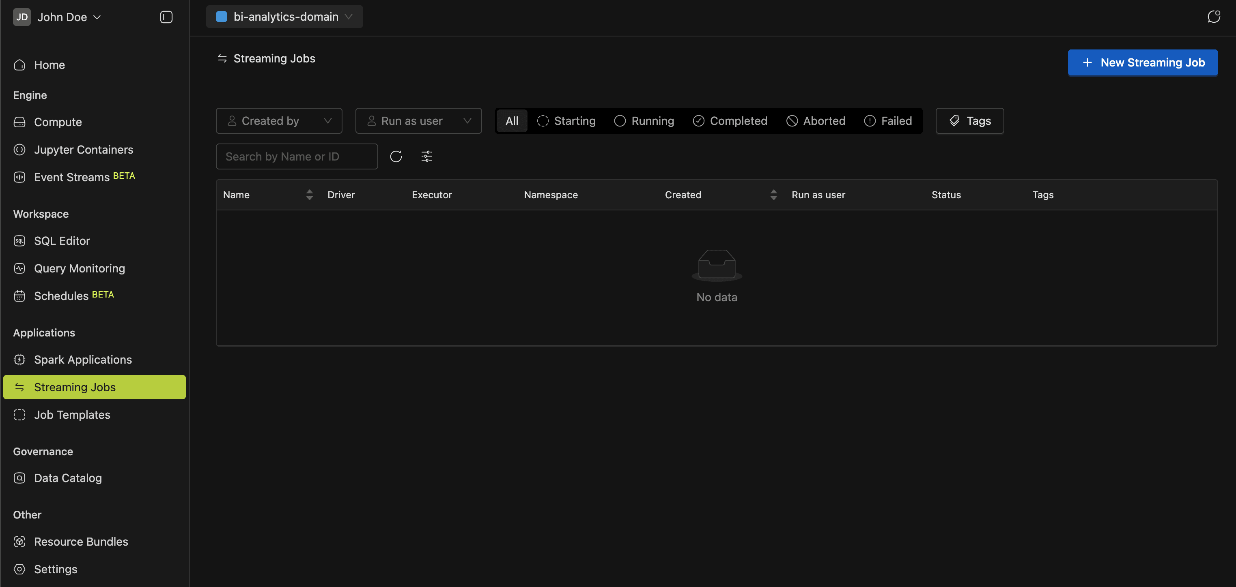Show only Failed streaming jobs
The height and width of the screenshot is (587, 1236).
point(888,120)
